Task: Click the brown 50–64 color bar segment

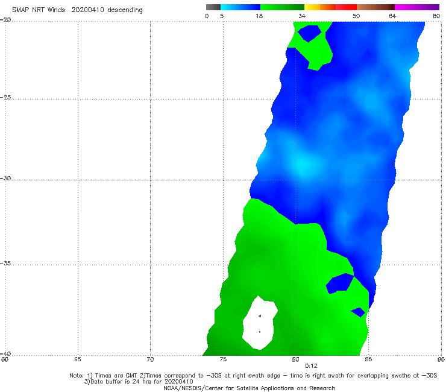Action: point(375,7)
